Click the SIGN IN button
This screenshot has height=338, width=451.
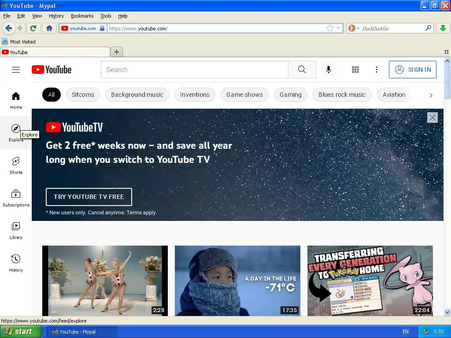click(x=412, y=70)
